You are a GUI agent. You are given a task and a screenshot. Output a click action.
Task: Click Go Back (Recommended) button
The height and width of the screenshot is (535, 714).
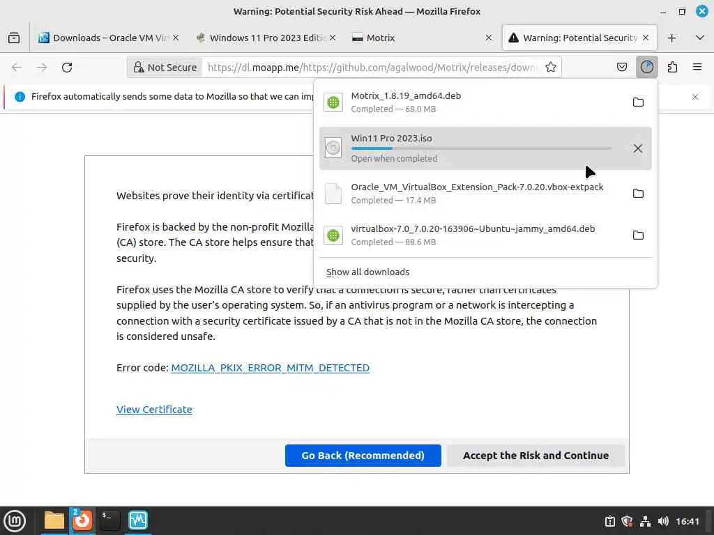pyautogui.click(x=363, y=456)
